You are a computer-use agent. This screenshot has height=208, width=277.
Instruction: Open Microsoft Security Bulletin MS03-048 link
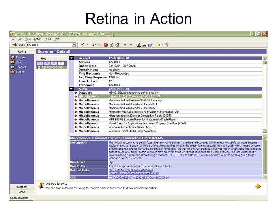(x=131, y=170)
